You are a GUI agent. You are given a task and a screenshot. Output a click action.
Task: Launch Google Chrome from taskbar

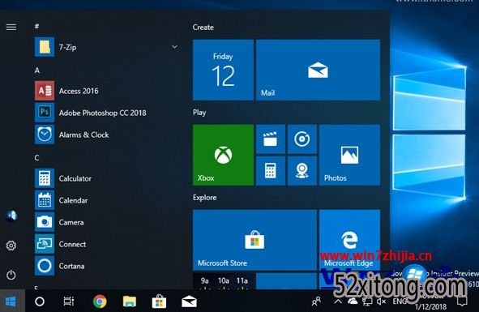pos(100,301)
